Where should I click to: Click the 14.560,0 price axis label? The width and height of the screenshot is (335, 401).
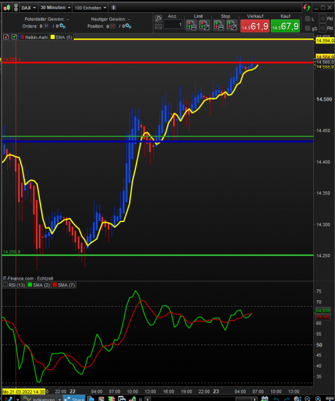(325, 62)
